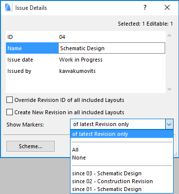The image size is (179, 194).
Task: Click the Show Markers label
Action: pos(25,125)
